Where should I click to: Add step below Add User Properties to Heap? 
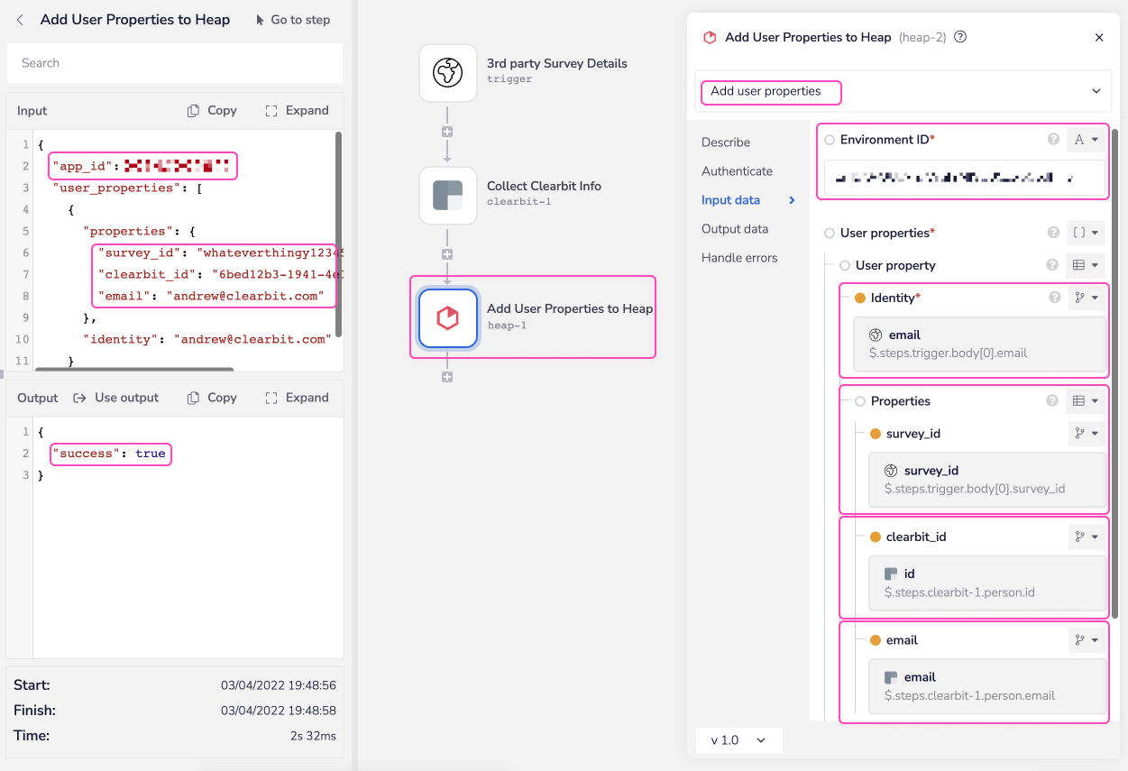(x=447, y=377)
